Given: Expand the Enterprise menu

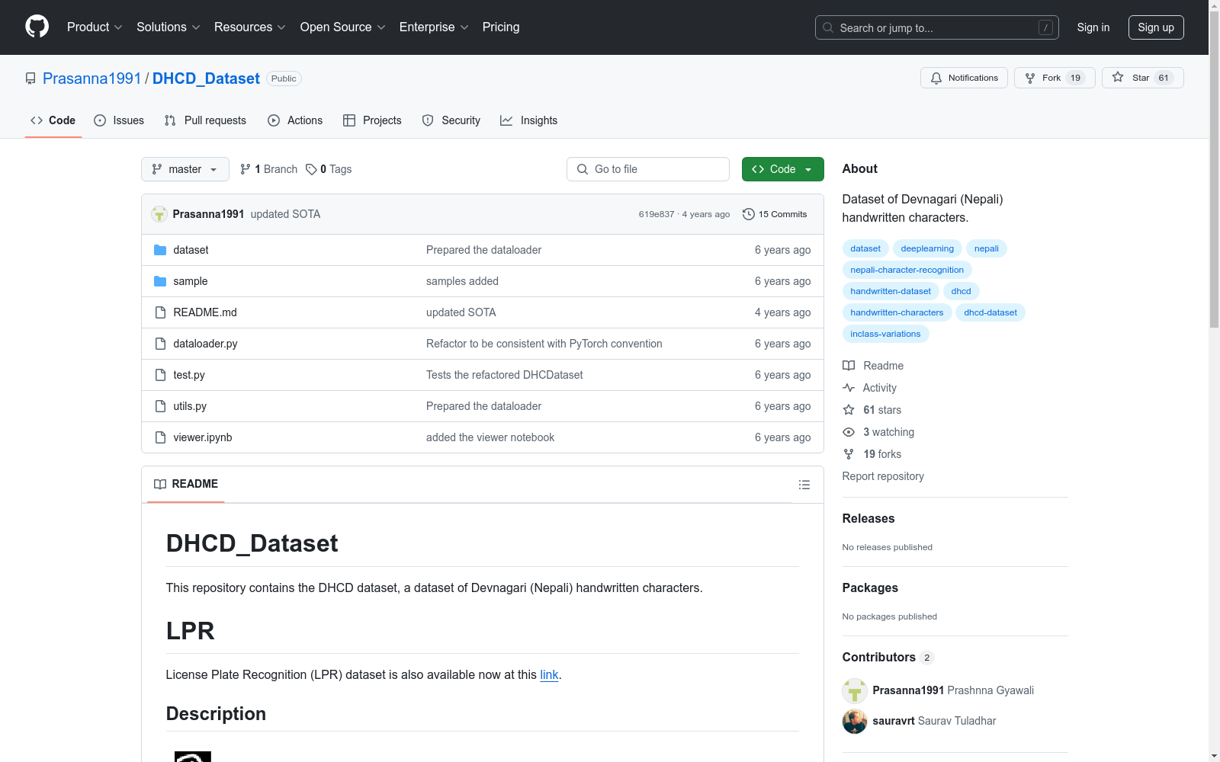Looking at the screenshot, I should tap(434, 27).
